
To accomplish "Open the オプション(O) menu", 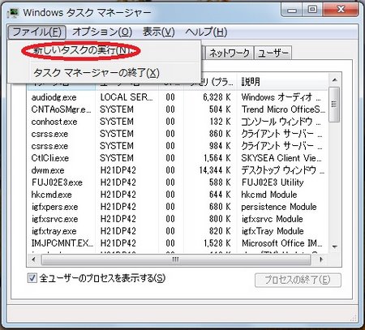I will click(x=102, y=32).
